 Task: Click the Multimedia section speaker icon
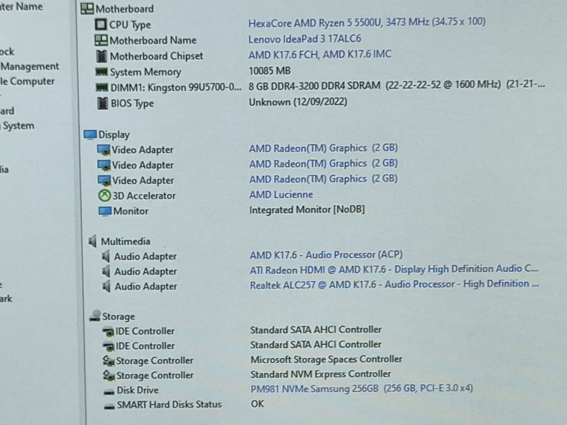pyautogui.click(x=92, y=241)
